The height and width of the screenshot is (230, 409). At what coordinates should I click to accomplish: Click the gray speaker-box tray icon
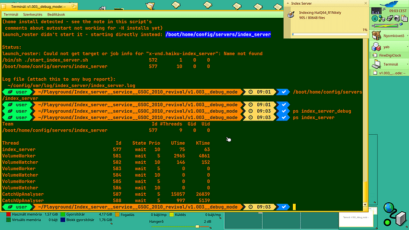click(x=397, y=18)
